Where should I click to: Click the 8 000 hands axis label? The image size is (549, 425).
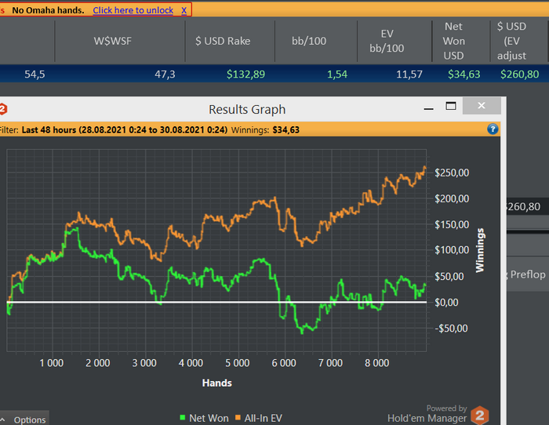tap(377, 363)
